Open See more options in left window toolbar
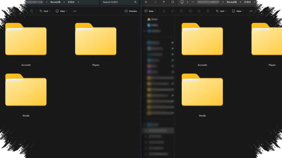The height and width of the screenshot is (158, 282). tap(75, 11)
